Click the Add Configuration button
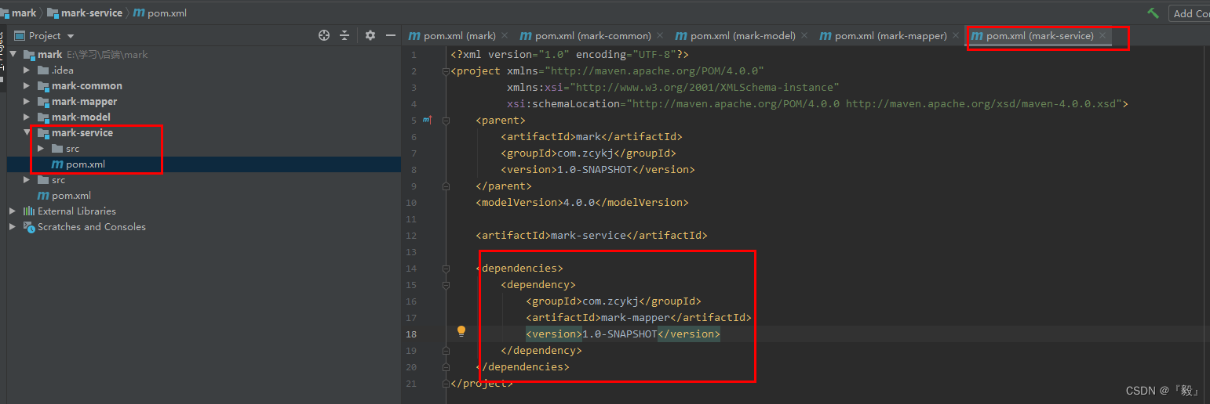 pyautogui.click(x=1190, y=13)
